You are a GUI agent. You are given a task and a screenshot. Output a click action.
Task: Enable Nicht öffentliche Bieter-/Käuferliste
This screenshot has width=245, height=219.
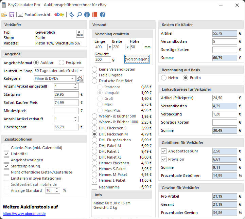click(6, 172)
